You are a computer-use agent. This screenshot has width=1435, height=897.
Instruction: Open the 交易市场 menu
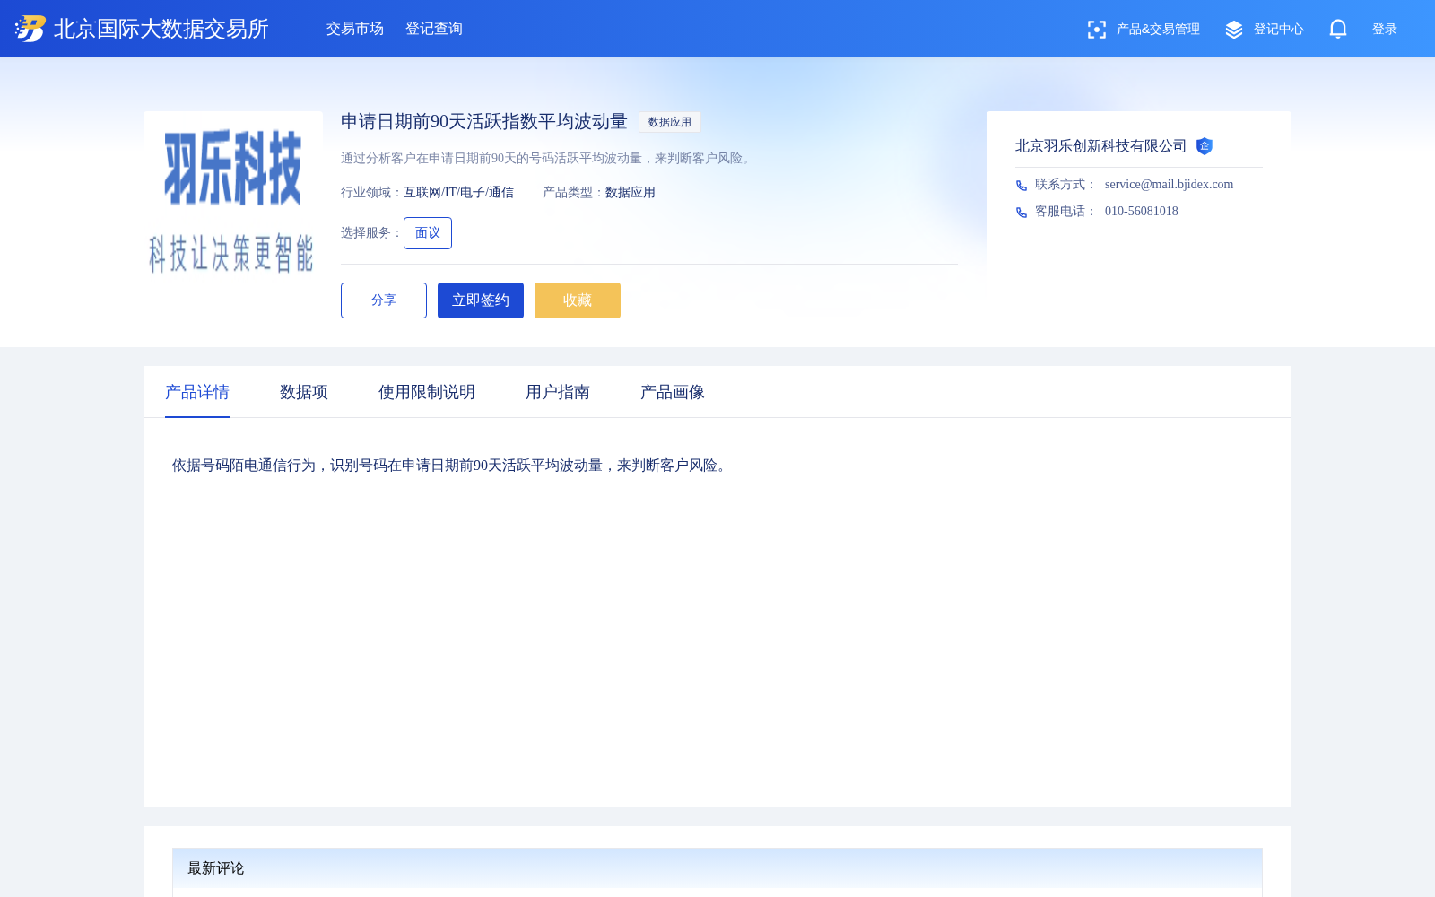[x=355, y=29]
